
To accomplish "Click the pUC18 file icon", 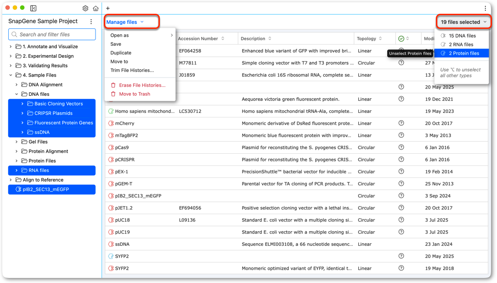I will click(x=111, y=220).
